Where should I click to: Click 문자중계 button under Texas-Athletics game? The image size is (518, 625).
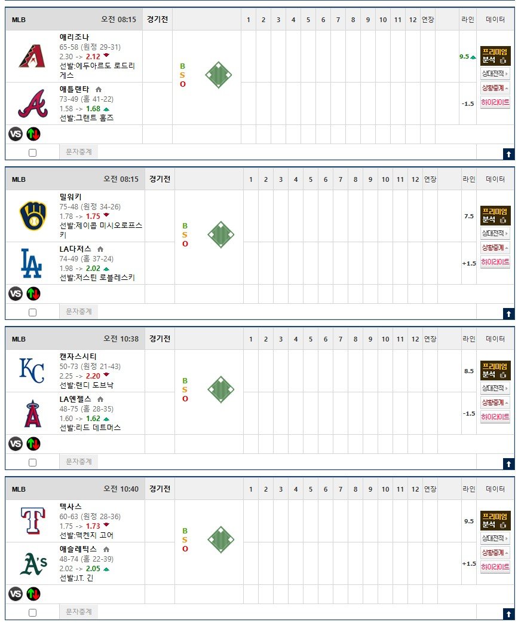(x=78, y=611)
